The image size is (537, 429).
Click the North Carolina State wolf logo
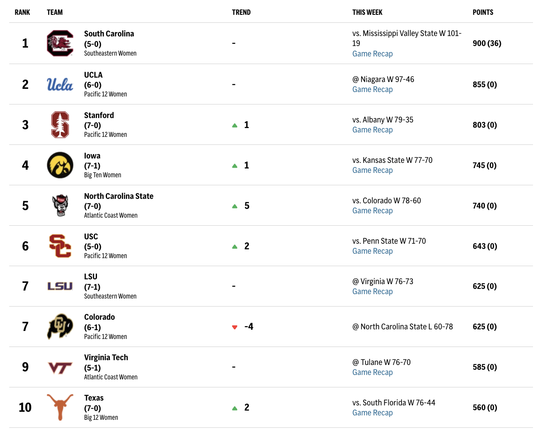[60, 205]
